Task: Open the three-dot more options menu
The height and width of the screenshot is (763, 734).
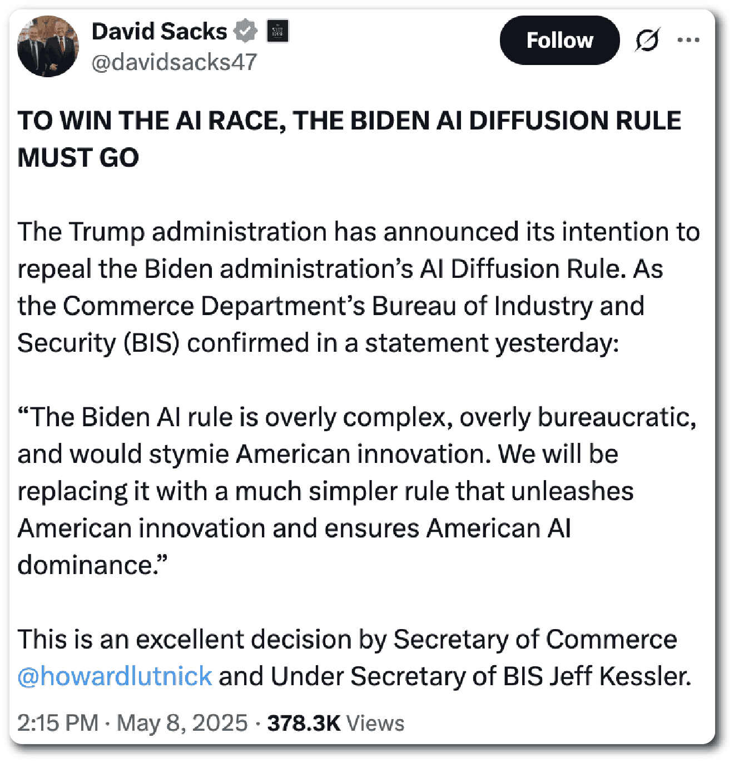Action: coord(688,40)
